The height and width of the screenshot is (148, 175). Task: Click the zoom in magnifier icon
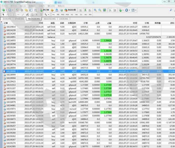(95, 10)
